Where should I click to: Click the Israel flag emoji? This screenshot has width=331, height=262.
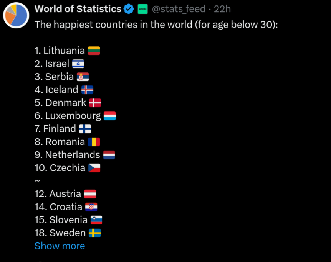click(x=78, y=64)
